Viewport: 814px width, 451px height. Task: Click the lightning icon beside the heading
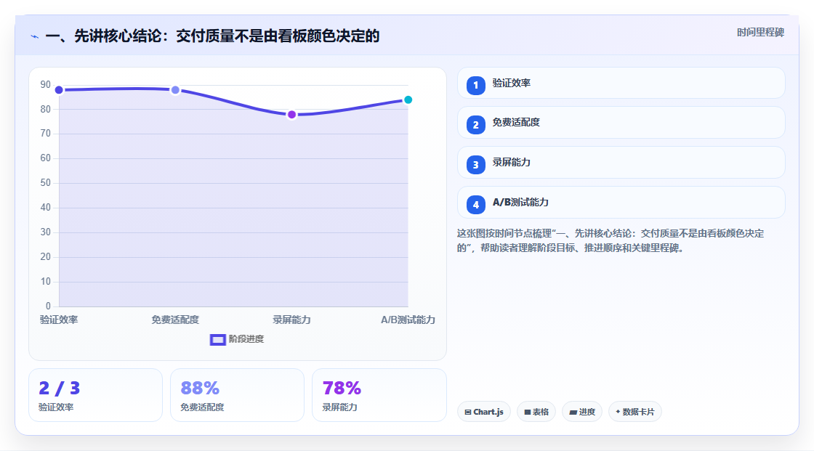[x=35, y=37]
